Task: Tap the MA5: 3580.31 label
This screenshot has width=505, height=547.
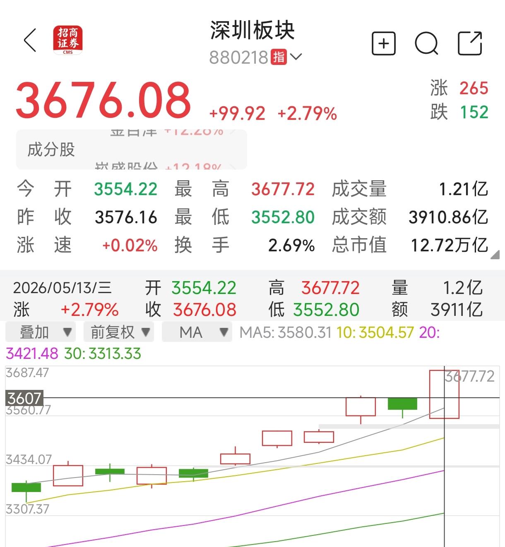Action: [x=286, y=332]
